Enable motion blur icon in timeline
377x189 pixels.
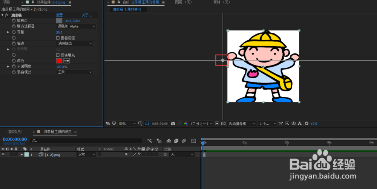184,141
